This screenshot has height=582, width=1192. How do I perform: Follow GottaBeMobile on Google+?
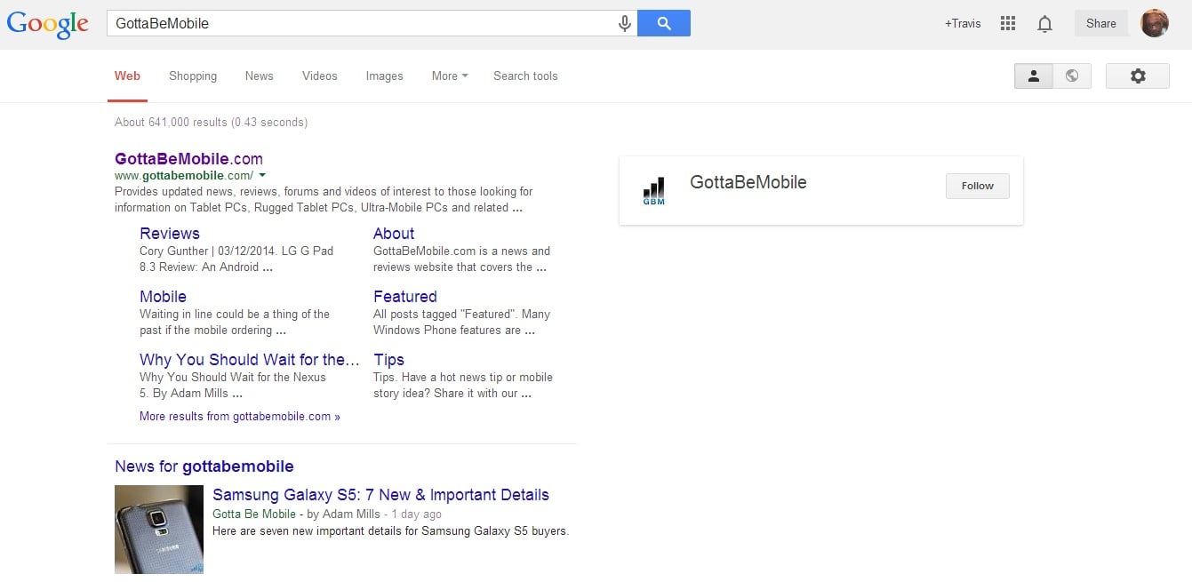tap(978, 186)
